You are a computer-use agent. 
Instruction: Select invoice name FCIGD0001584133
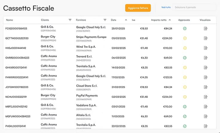pos(16,29)
